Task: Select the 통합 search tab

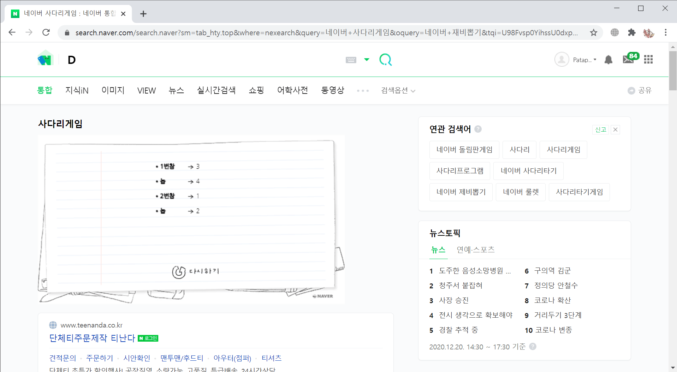Action: pos(45,90)
